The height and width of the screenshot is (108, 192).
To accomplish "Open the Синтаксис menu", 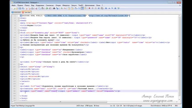I will point(50,5).
